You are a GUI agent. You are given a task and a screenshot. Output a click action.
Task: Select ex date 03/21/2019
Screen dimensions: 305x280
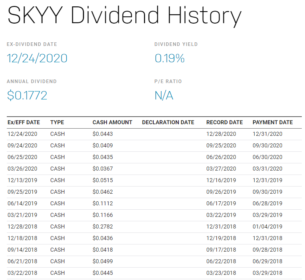(22, 215)
